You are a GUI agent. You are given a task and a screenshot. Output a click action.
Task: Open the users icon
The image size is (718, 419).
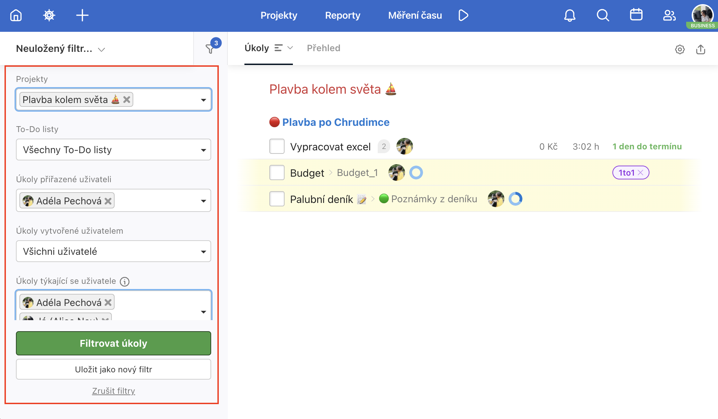pos(669,15)
